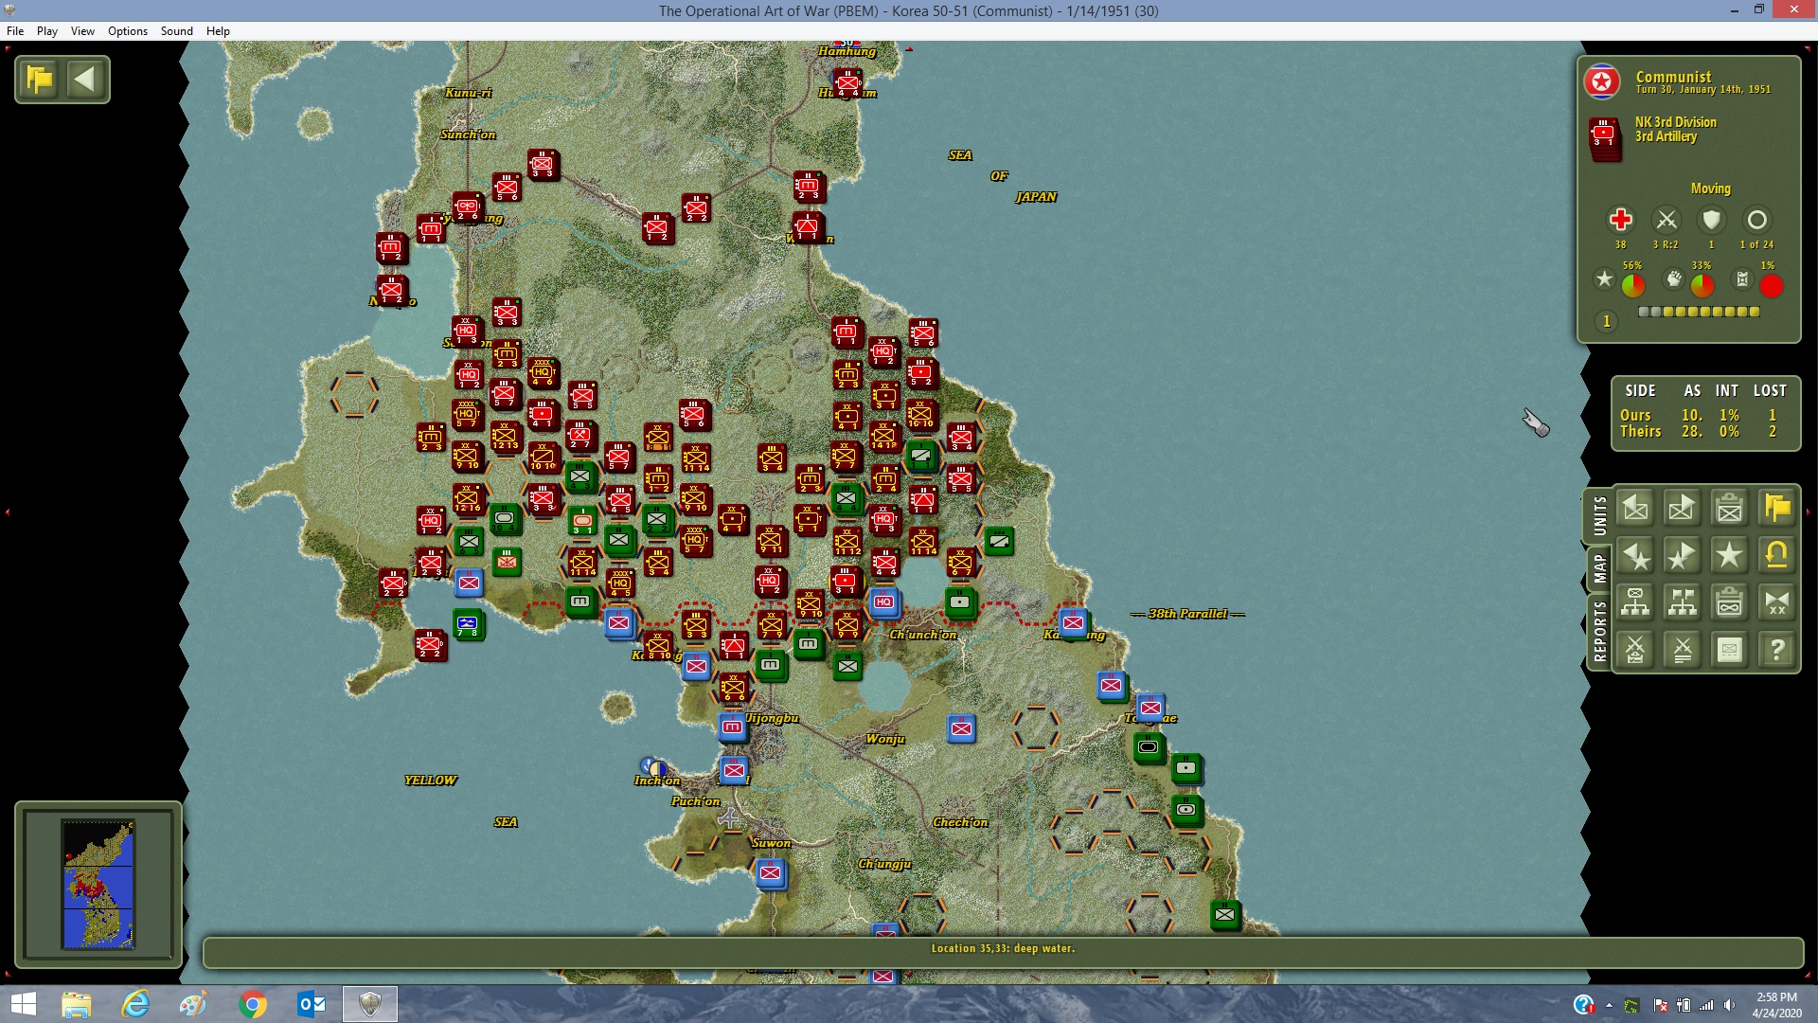The image size is (1818, 1023).
Task: Click the Wonju city label on map
Action: coord(885,739)
